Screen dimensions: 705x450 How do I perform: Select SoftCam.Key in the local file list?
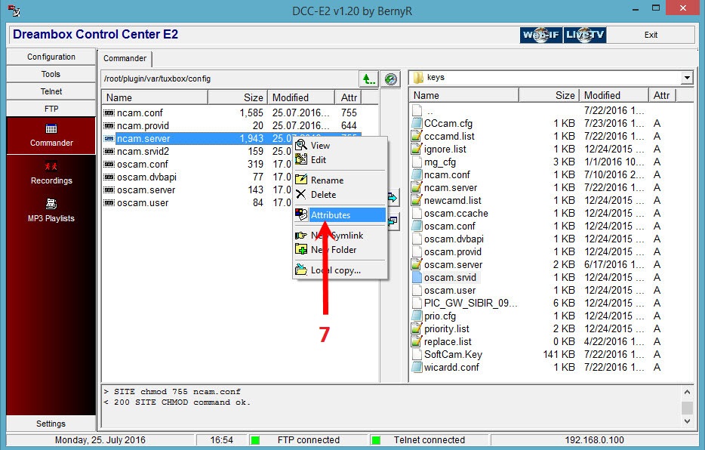tap(453, 354)
